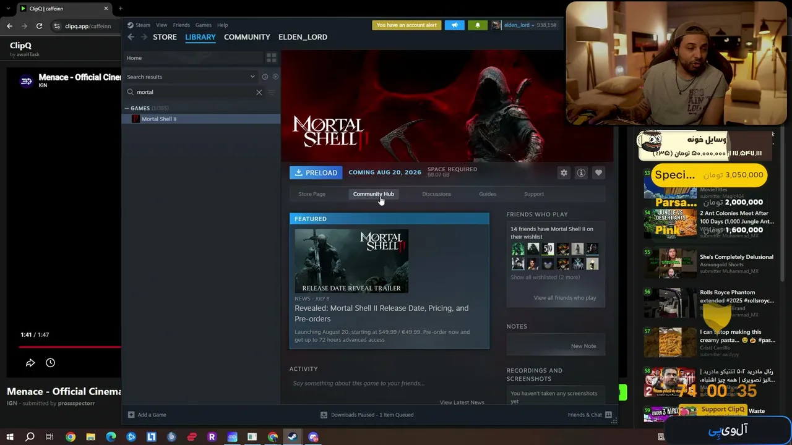Open the Guides tab
Image resolution: width=792 pixels, height=445 pixels.
pos(488,194)
